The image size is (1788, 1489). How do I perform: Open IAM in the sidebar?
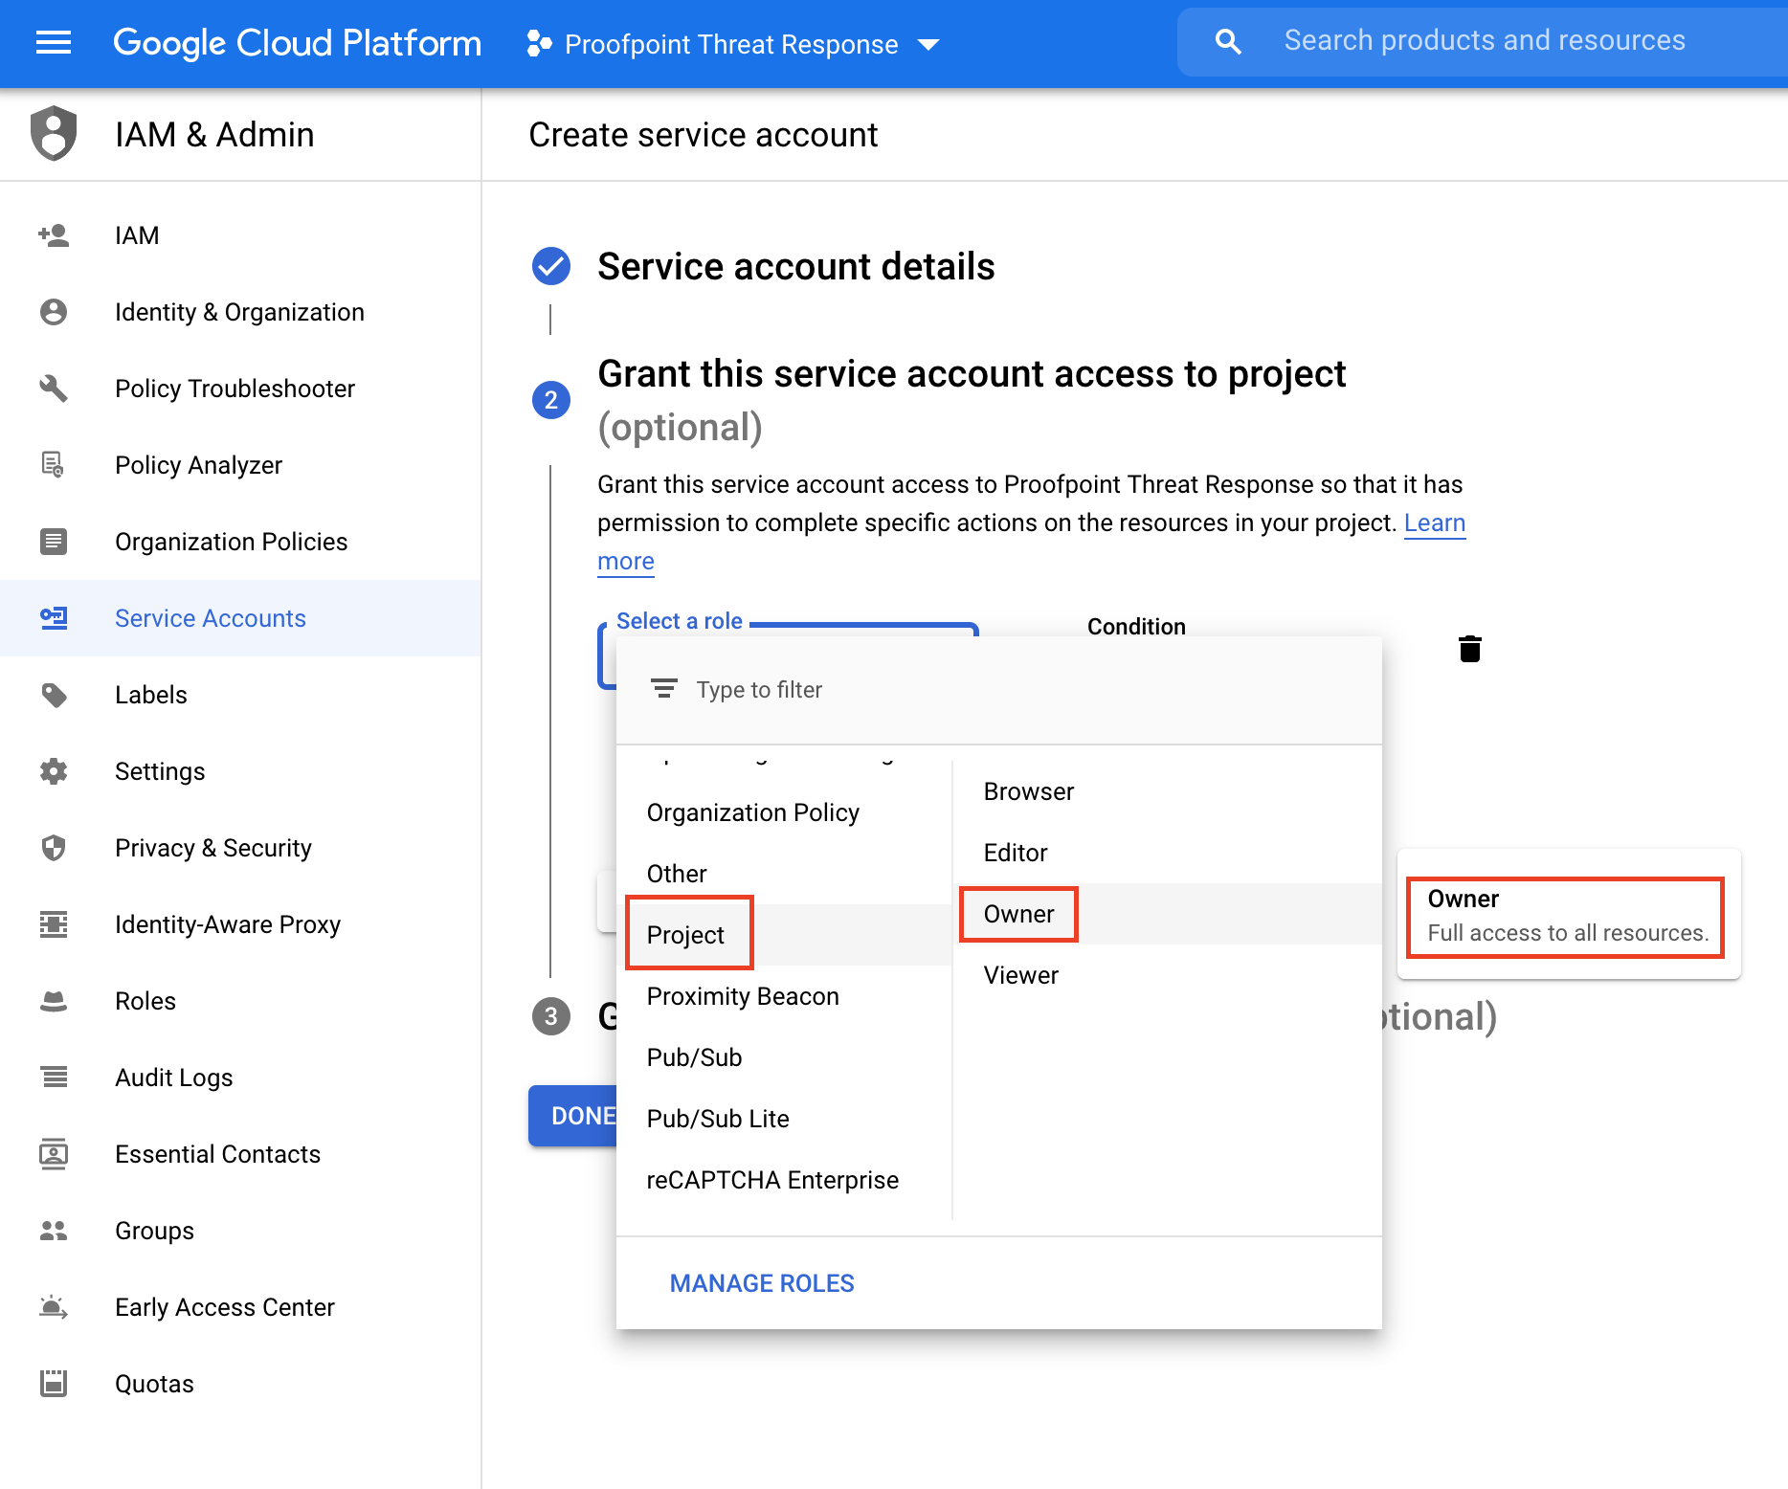[240, 235]
